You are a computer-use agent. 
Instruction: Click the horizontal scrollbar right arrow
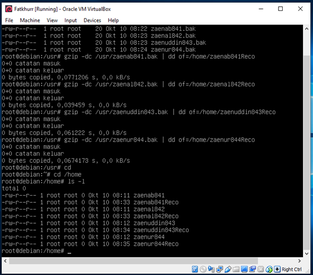pos(299,261)
